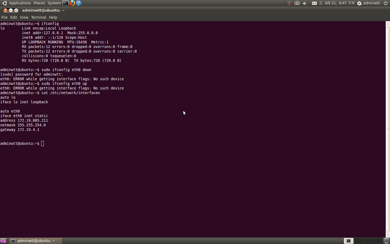Switch to the first workspace with terminal
The width and height of the screenshot is (390, 244).
pyautogui.click(x=349, y=241)
